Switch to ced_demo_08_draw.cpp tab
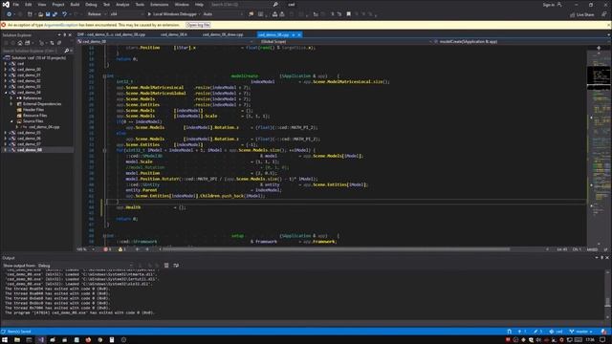Screen dimensions: 612x344 223,34
